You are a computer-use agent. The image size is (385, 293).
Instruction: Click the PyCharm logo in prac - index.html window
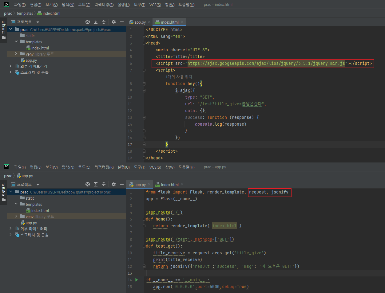(x=6, y=4)
